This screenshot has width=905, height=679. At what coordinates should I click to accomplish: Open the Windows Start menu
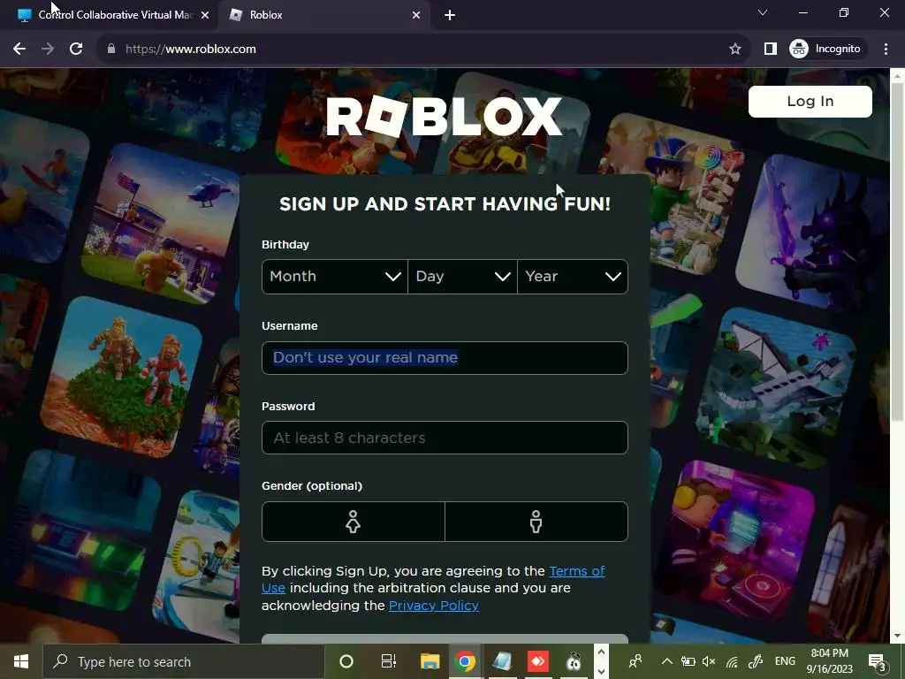21,661
